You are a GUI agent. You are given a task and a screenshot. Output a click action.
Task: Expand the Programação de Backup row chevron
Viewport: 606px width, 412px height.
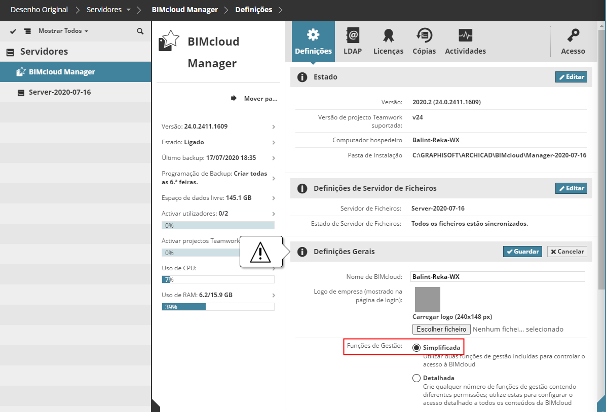[274, 178]
